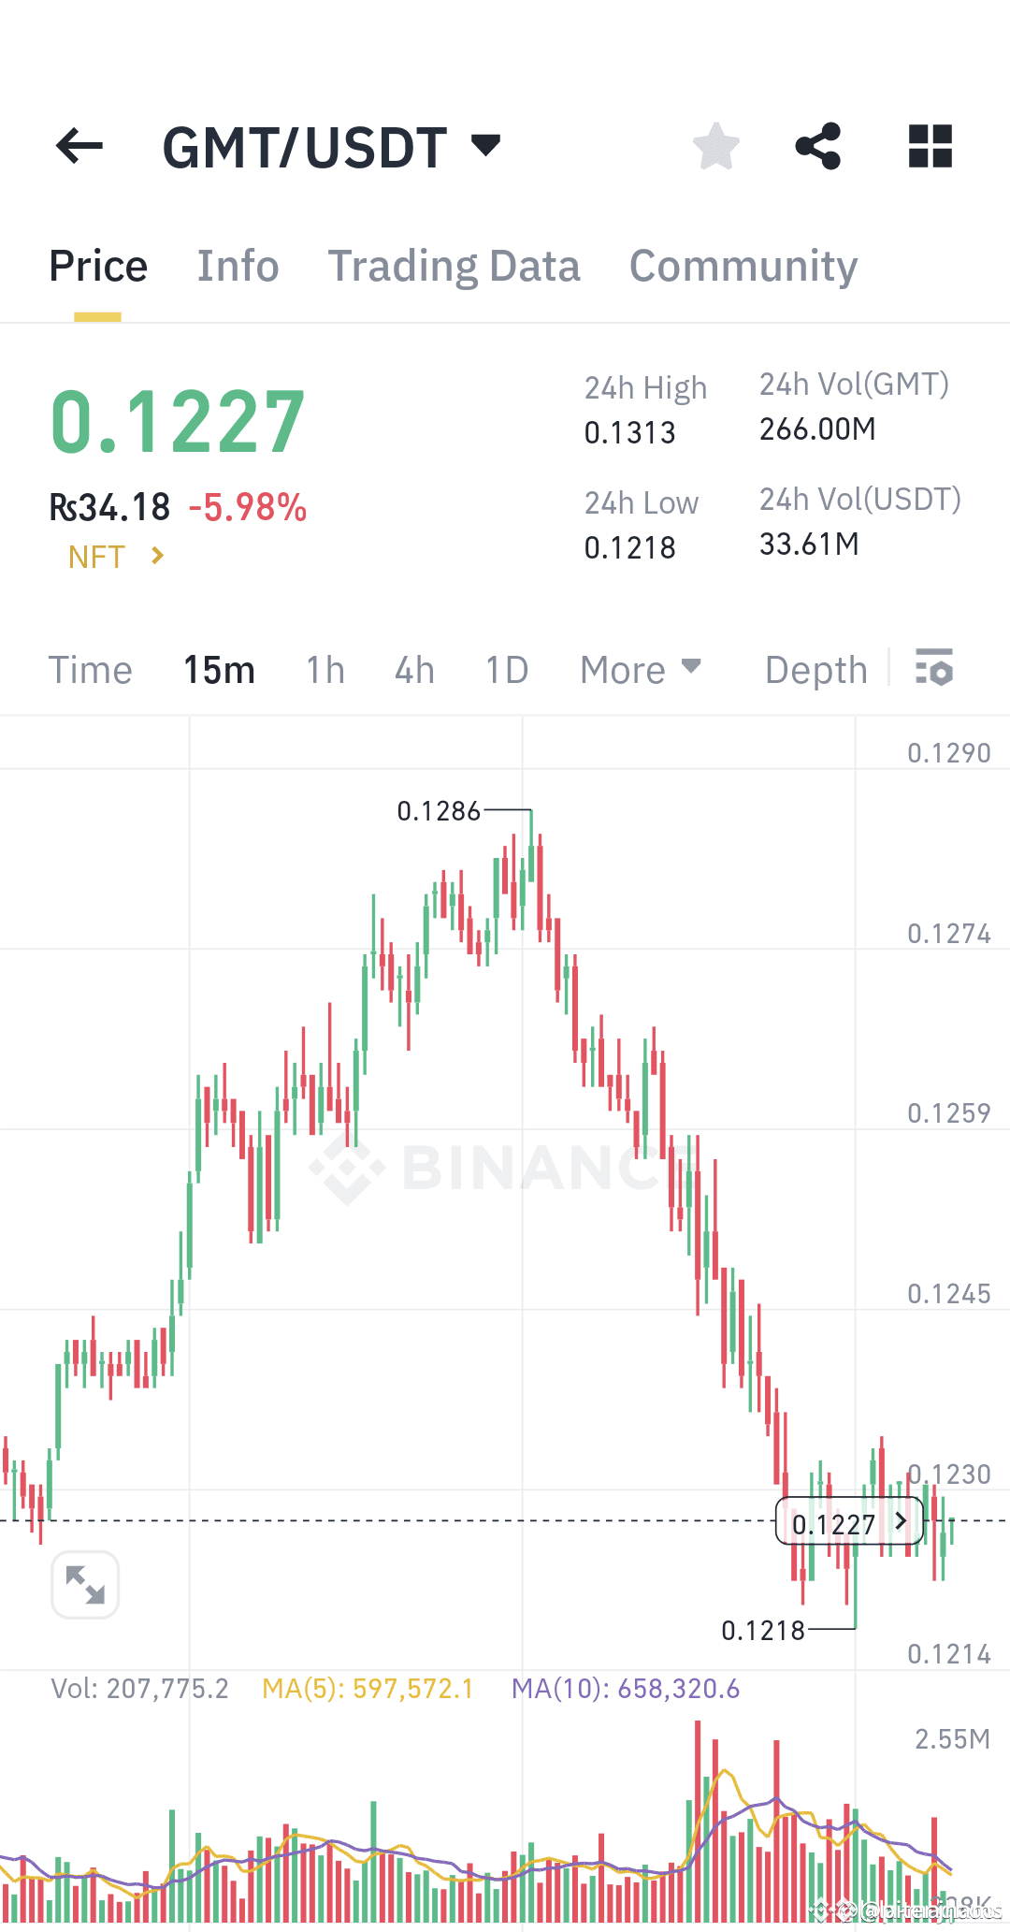This screenshot has height=1932, width=1010.
Task: Tap the star to favorite GMT/USDT
Action: pyautogui.click(x=715, y=146)
